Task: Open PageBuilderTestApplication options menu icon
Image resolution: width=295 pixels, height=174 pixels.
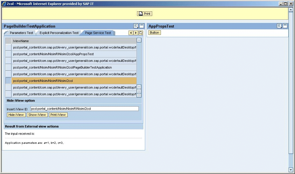Action: (x=136, y=26)
